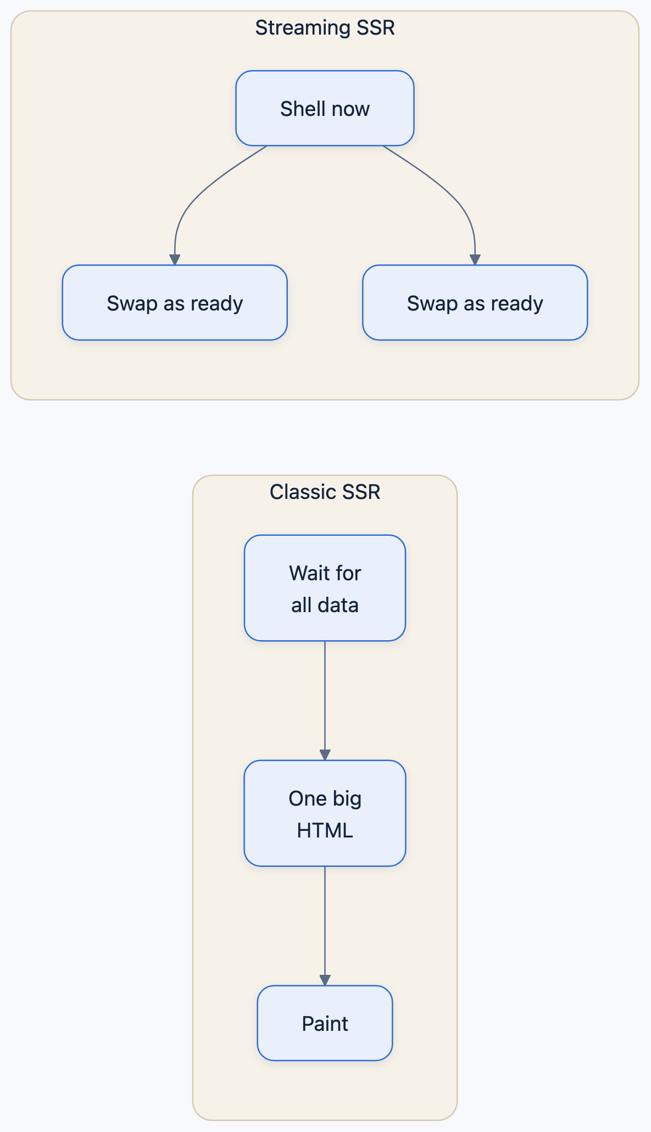Select the Shell now node
651x1132 pixels.
tap(325, 108)
